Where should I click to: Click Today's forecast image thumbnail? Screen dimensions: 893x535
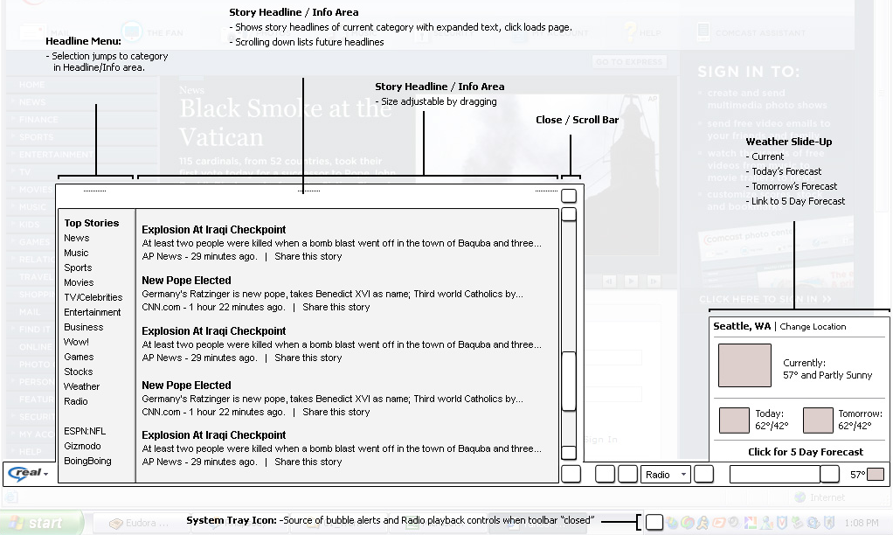(x=734, y=420)
